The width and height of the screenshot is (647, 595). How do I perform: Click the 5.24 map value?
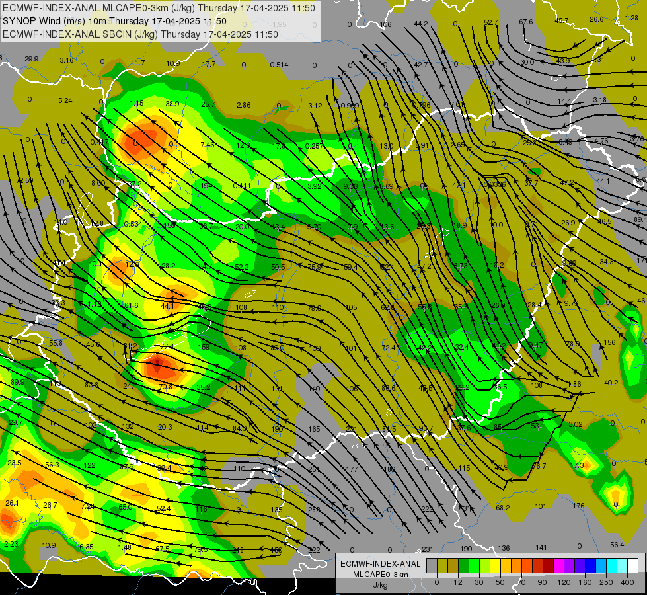tap(65, 100)
